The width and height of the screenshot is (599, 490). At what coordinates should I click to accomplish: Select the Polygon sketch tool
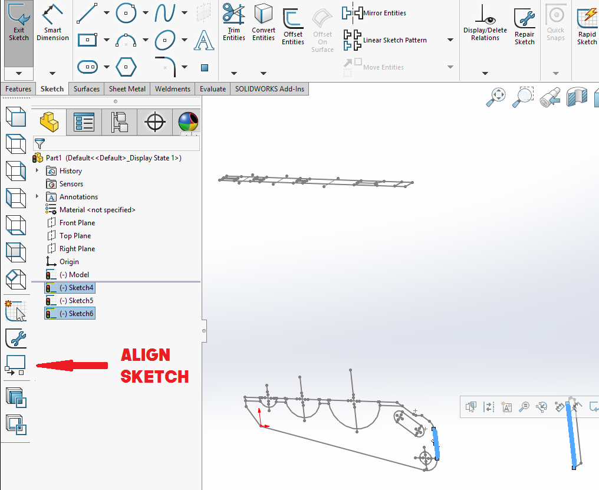click(126, 67)
